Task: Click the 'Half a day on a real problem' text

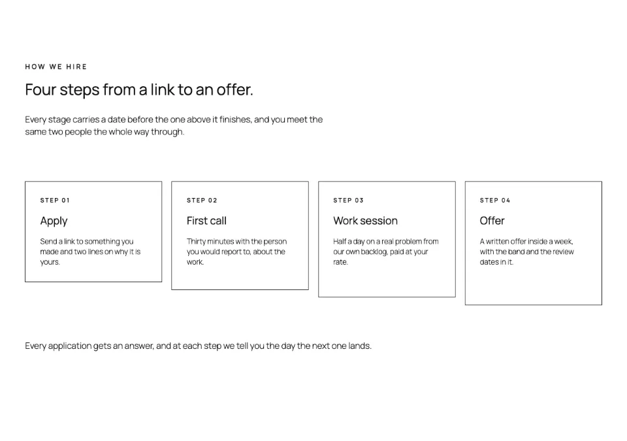Action: pos(386,252)
